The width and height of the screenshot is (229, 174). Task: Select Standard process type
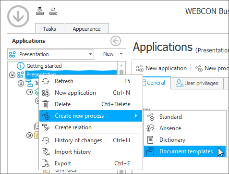(185, 117)
